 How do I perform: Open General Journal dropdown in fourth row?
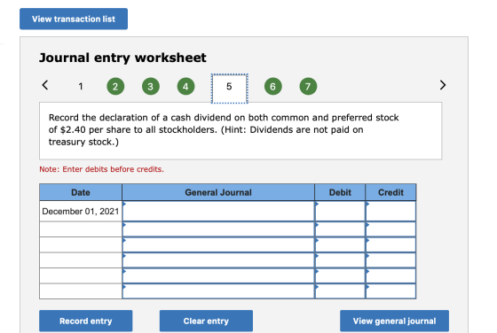click(218, 260)
